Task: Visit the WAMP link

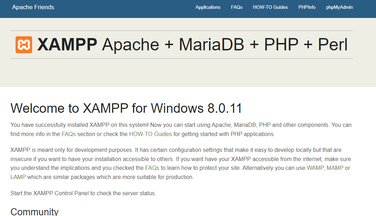Action: pos(315,168)
